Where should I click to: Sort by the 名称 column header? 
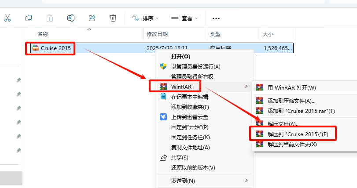[x=43, y=34]
